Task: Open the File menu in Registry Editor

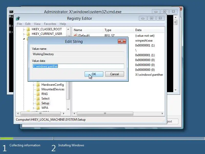Action: point(19,24)
